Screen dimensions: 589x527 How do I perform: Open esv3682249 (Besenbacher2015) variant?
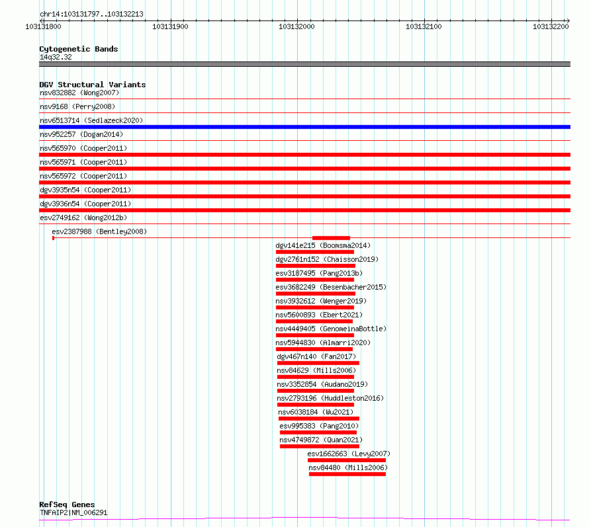(x=331, y=287)
